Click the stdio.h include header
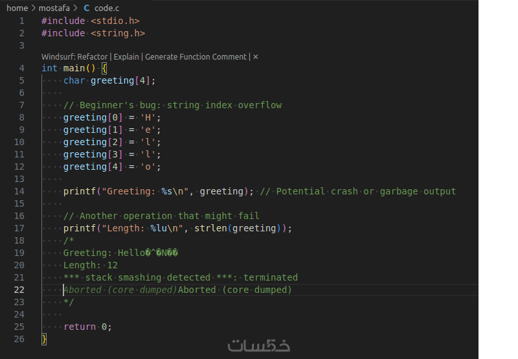The height and width of the screenshot is (359, 518). coord(115,21)
